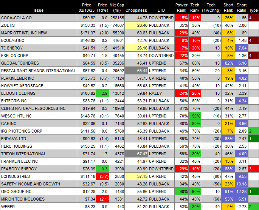Click ECOLAB INC price $146.02
259x210 pixels.
coord(86,40)
